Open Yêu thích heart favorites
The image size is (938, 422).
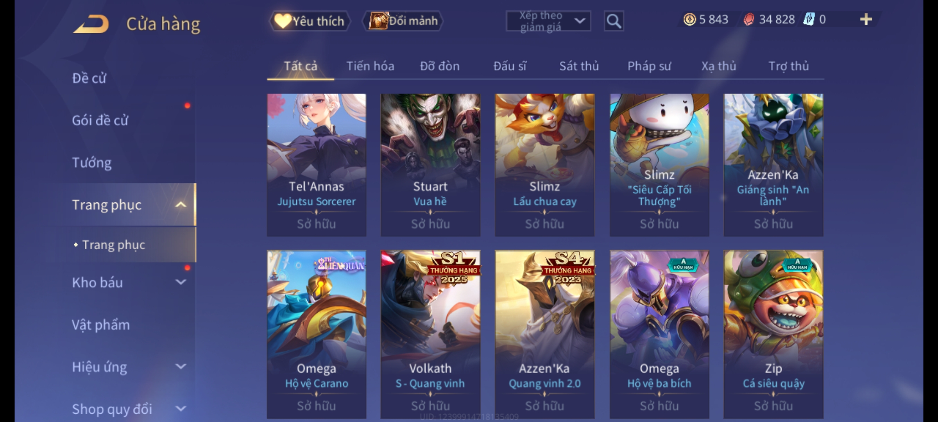click(310, 21)
